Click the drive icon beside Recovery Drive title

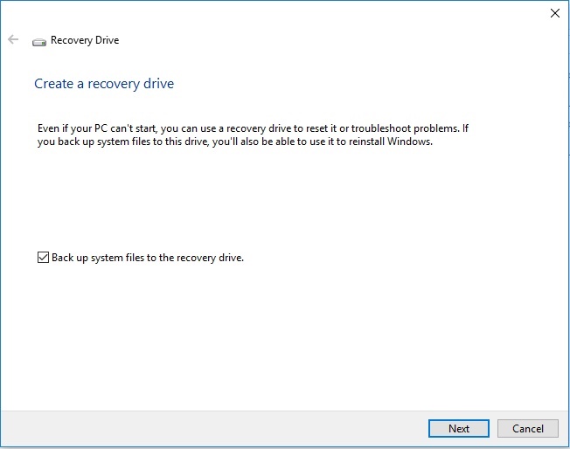(x=39, y=42)
